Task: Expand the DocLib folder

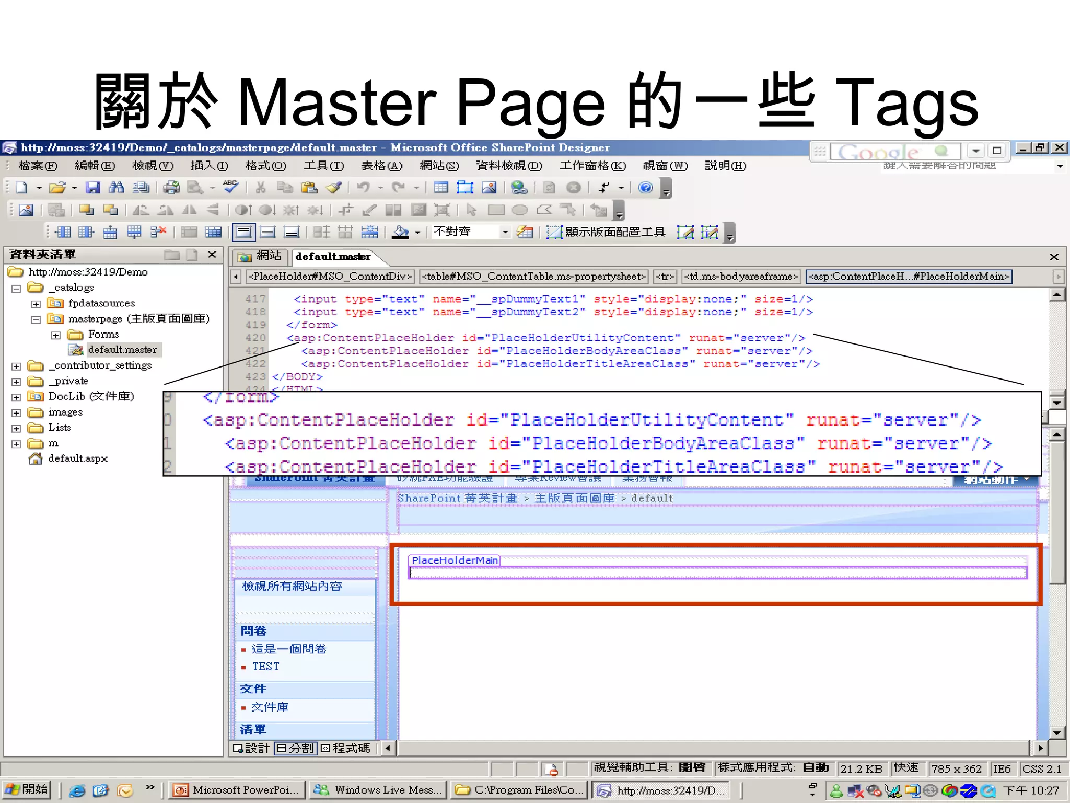Action: coord(16,397)
